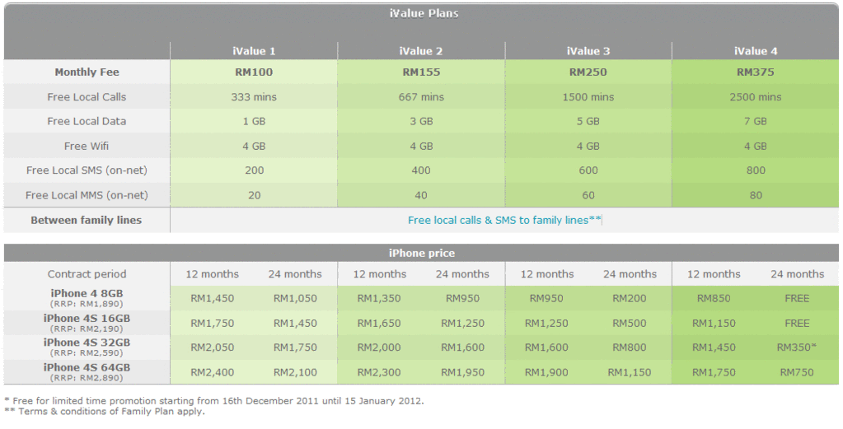Click the RM350* promotional price

tap(797, 347)
